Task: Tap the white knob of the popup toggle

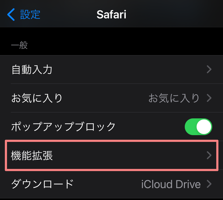Action: click(204, 126)
